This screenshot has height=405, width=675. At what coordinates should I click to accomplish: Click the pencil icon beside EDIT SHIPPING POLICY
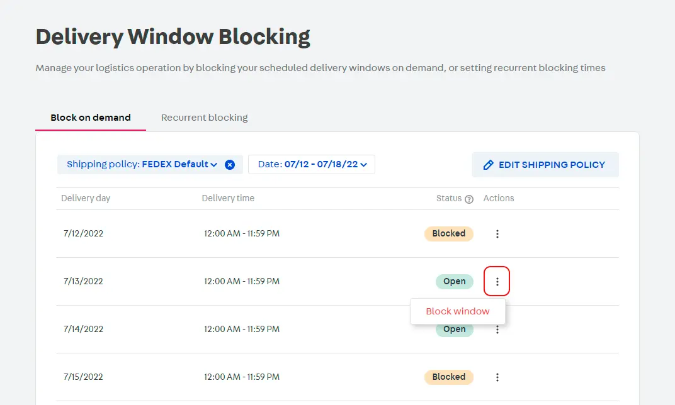[x=489, y=164]
